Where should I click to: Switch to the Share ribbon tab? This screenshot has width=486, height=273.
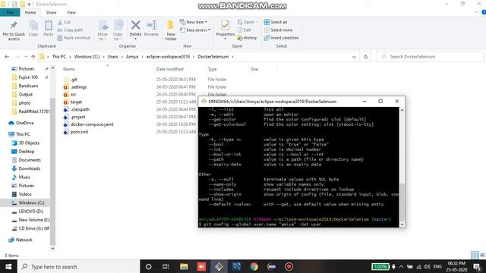click(51, 12)
